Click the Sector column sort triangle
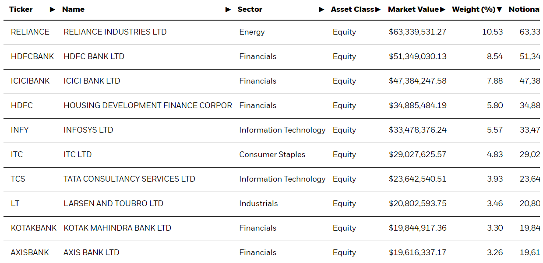Viewport: 543px width, 263px height. (x=321, y=10)
